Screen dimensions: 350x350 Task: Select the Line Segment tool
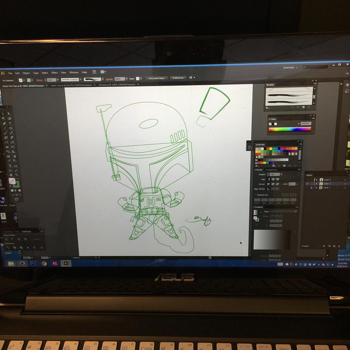click(x=5, y=128)
